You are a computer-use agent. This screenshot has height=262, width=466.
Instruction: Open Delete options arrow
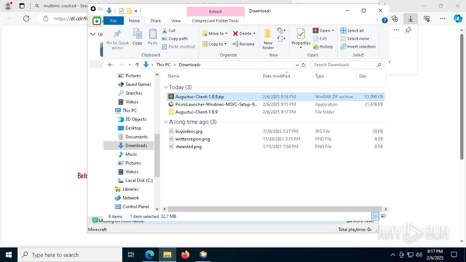click(x=254, y=33)
